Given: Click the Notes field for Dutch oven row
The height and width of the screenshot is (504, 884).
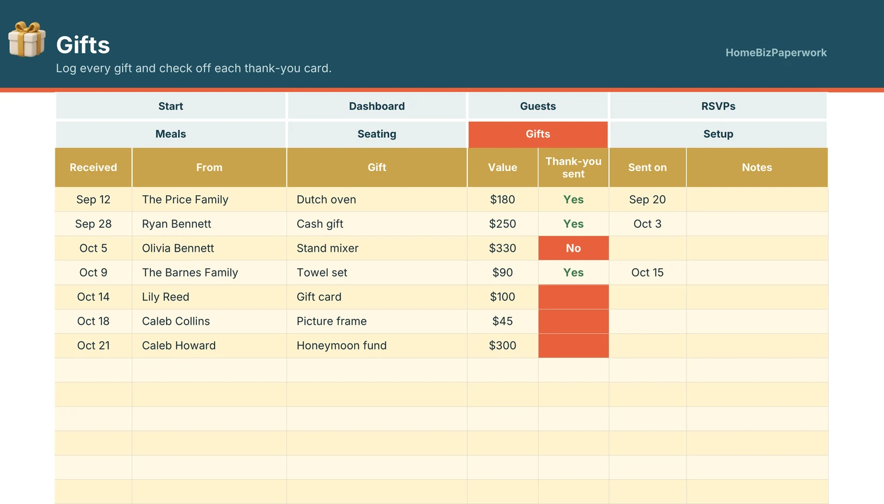Looking at the screenshot, I should tap(757, 199).
